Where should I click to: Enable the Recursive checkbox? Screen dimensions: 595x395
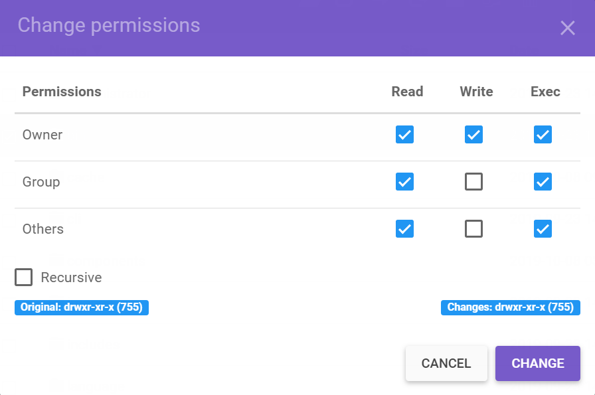click(x=24, y=277)
